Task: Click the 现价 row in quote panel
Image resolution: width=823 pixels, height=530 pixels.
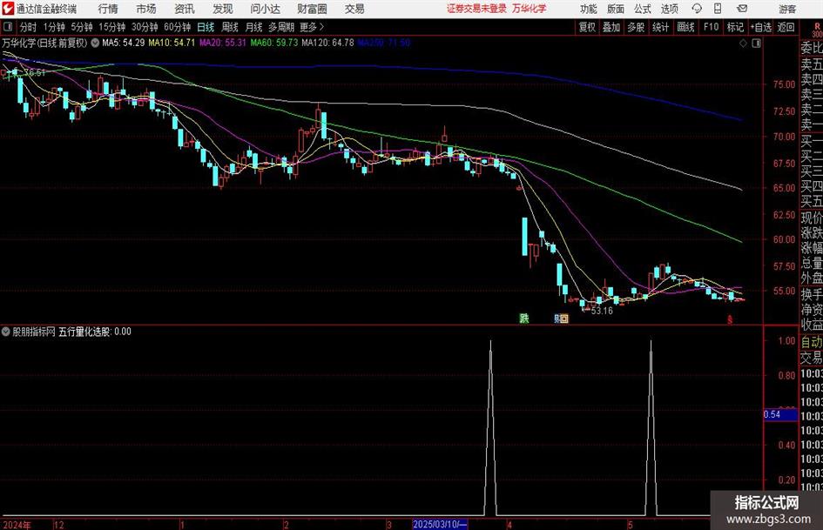Action: pyautogui.click(x=812, y=218)
